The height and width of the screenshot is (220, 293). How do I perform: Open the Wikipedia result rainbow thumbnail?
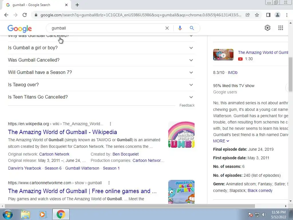click(181, 135)
